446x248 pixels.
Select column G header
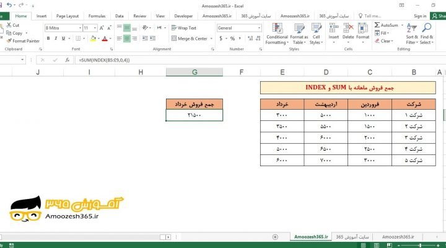click(195, 72)
